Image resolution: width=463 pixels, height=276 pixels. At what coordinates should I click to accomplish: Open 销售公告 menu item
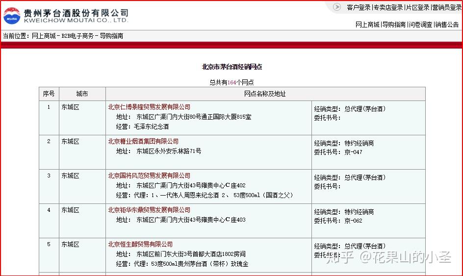pos(447,25)
